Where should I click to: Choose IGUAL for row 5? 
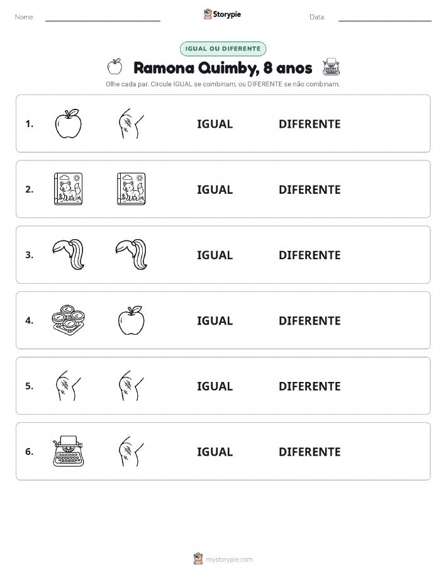tap(215, 386)
